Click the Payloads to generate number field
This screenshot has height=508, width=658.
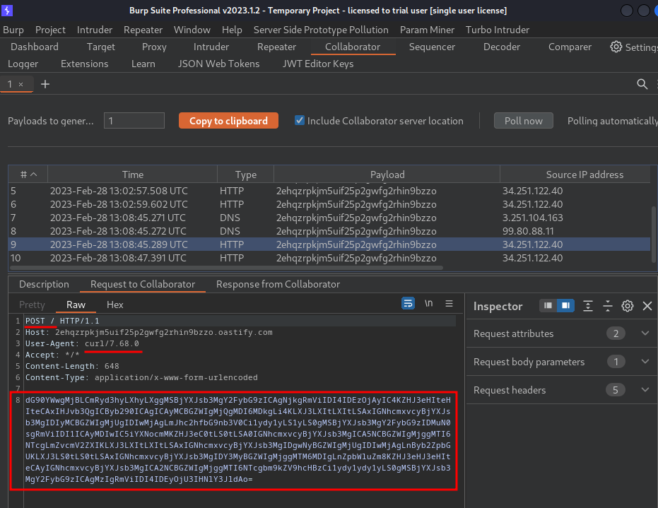[x=134, y=121]
